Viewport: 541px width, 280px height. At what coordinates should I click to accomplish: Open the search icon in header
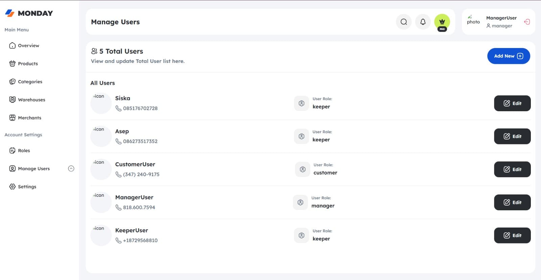click(x=404, y=22)
